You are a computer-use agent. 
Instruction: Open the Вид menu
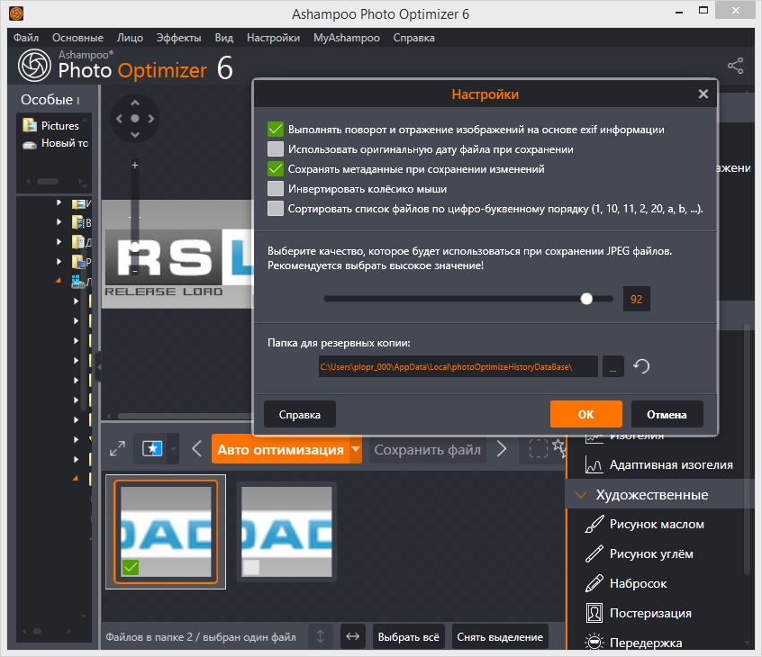click(x=224, y=38)
